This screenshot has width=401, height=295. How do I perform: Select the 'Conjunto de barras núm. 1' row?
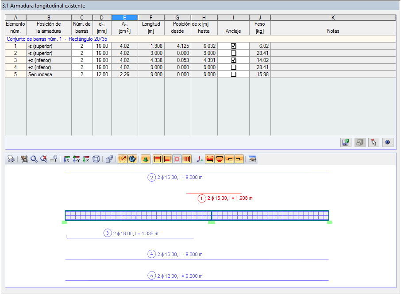[200, 39]
